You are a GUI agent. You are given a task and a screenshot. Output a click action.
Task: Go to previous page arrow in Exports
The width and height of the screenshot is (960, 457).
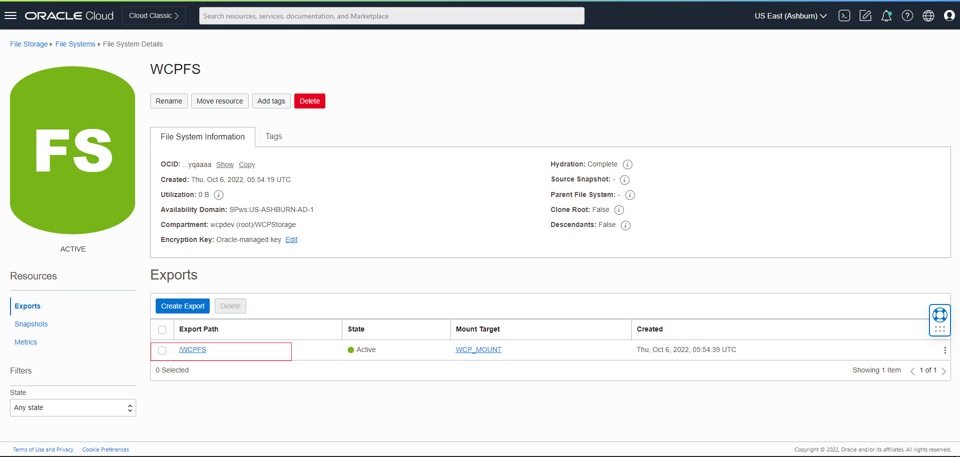pyautogui.click(x=912, y=371)
